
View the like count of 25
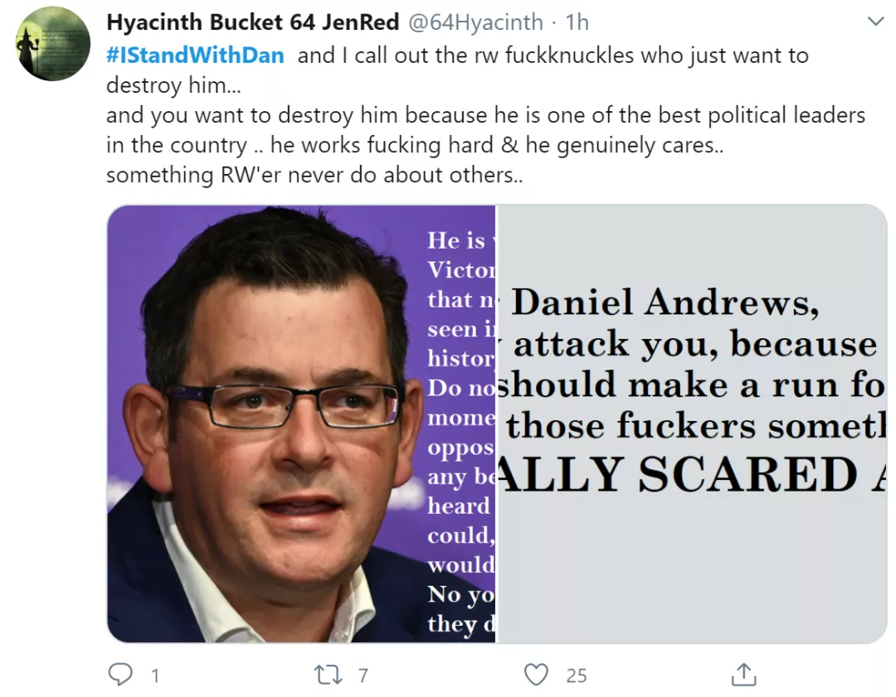click(x=577, y=676)
